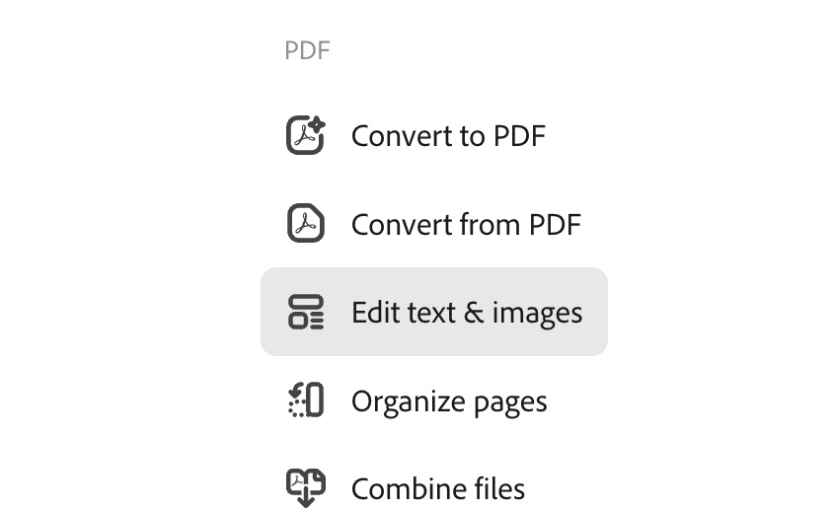The image size is (831, 510).
Task: Select the highlighted Edit text & images item
Action: point(434,312)
